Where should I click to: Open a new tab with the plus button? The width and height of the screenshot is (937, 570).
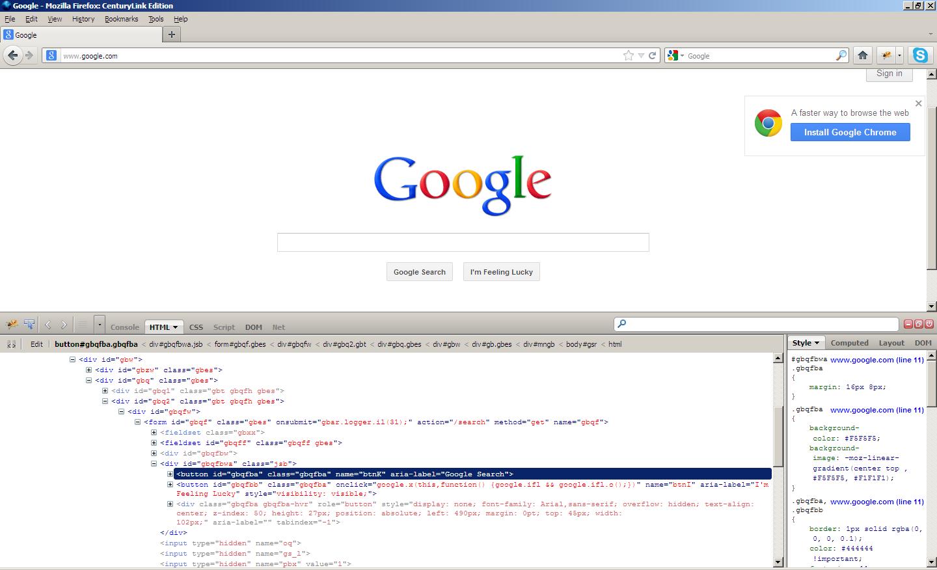pos(171,34)
